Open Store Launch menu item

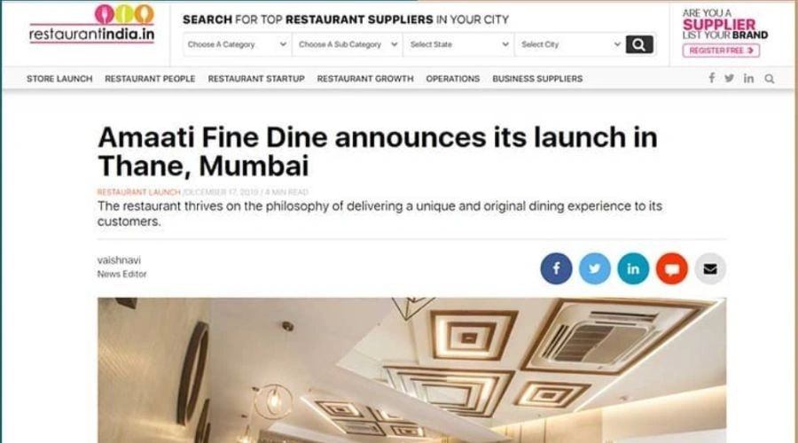coord(59,79)
